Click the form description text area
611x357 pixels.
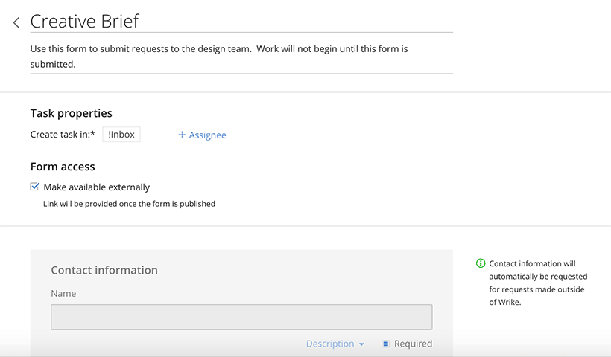click(241, 57)
